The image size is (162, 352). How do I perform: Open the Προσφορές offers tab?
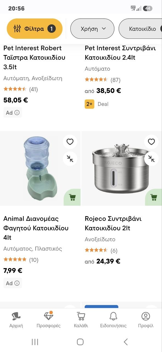coord(49,320)
